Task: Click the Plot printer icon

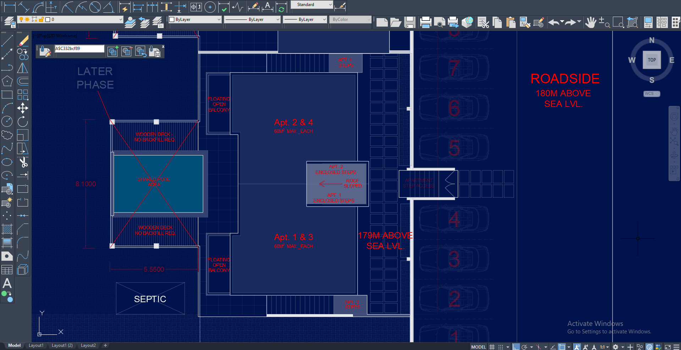Action: tap(425, 22)
